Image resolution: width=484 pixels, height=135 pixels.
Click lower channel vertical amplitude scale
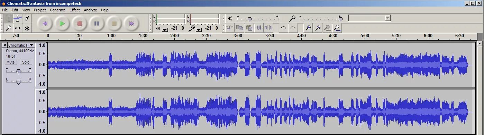41,112
